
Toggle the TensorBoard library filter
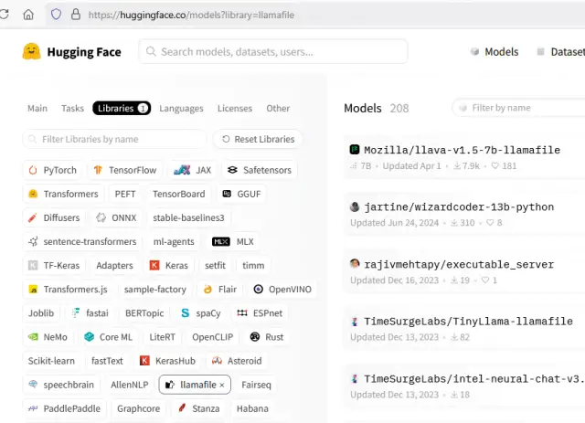pyautogui.click(x=179, y=194)
